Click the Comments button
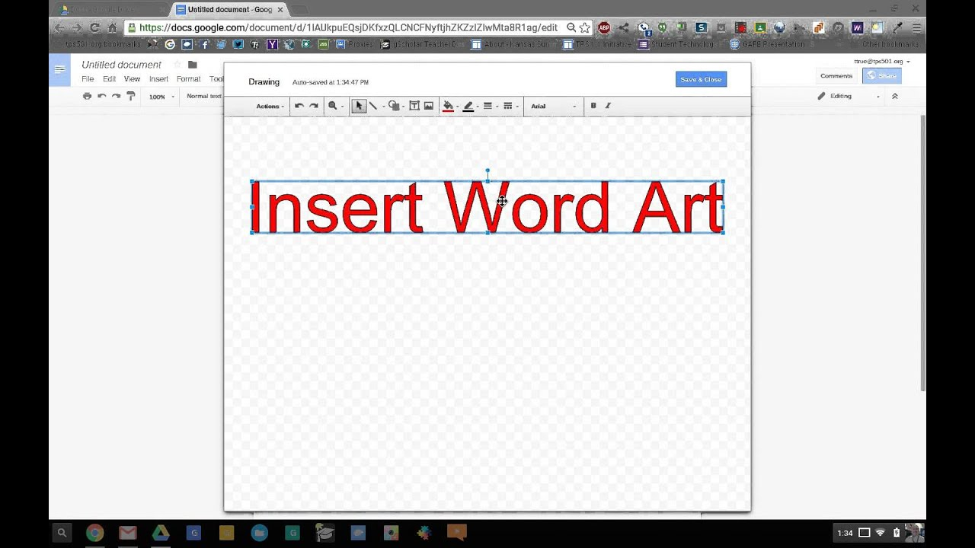Viewport: 975px width, 548px height. tap(836, 76)
